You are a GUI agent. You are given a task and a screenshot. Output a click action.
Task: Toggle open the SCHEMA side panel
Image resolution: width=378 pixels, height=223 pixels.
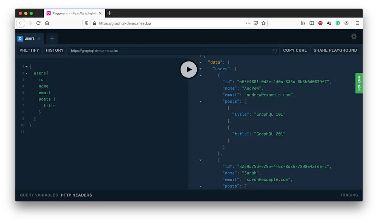359,83
